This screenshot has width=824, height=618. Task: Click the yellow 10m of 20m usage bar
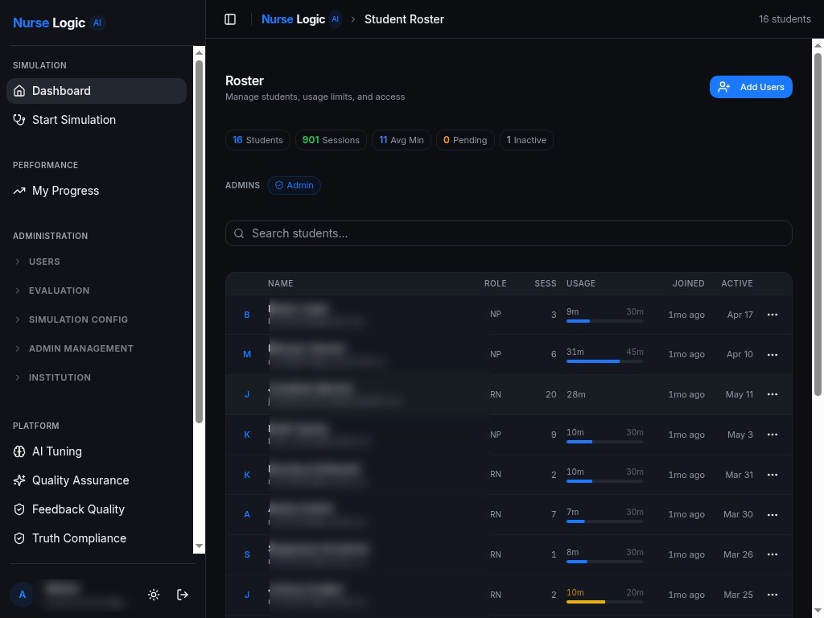pyautogui.click(x=605, y=602)
